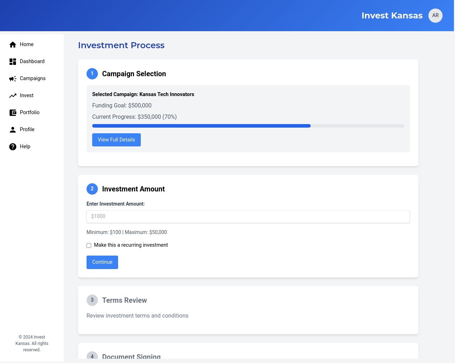Viewport: 455px width, 363px height.
Task: Select the Invest trending-up icon
Action: 13,96
